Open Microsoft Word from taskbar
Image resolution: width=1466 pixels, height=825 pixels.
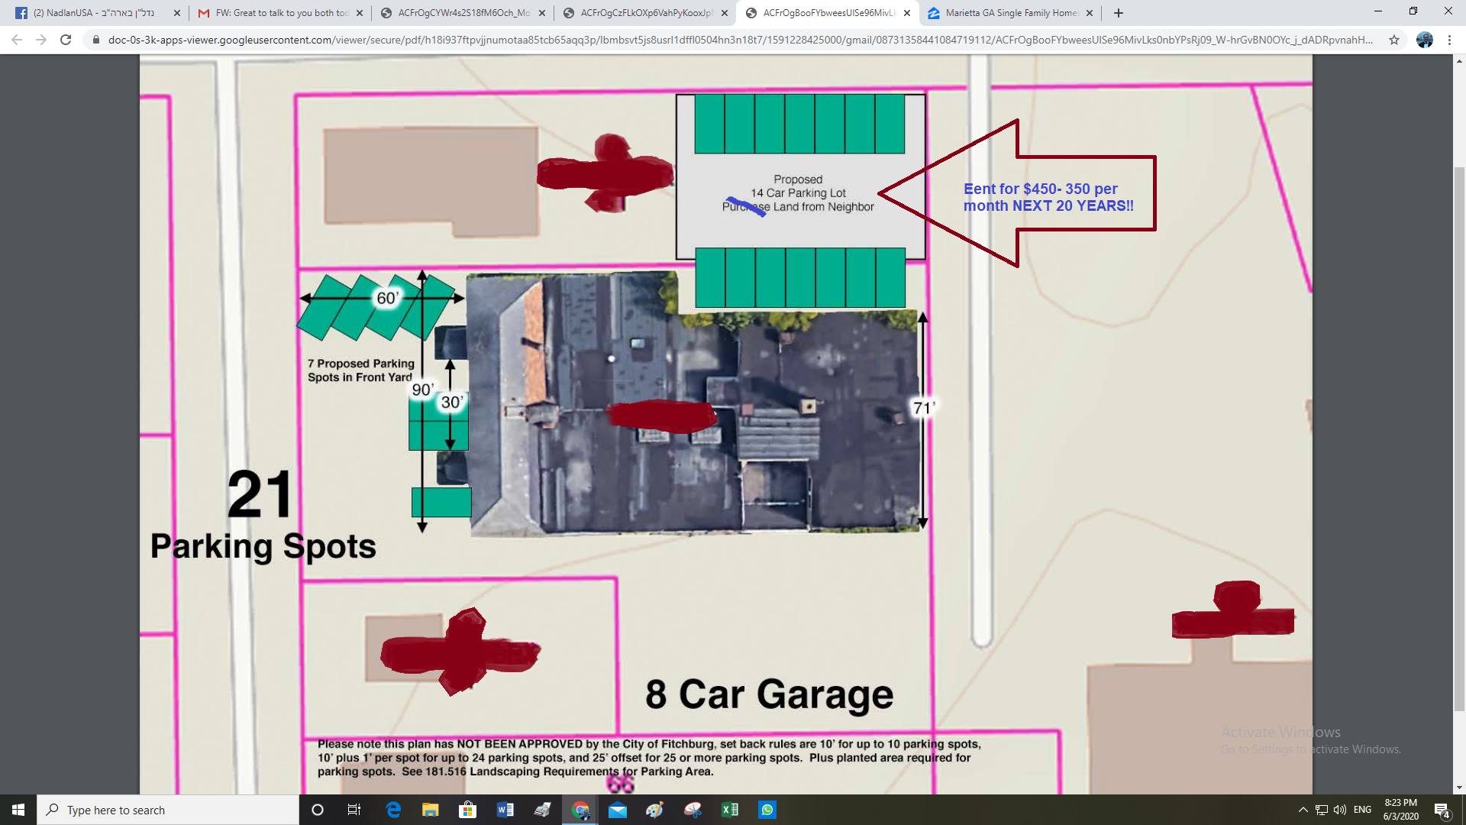(x=505, y=810)
